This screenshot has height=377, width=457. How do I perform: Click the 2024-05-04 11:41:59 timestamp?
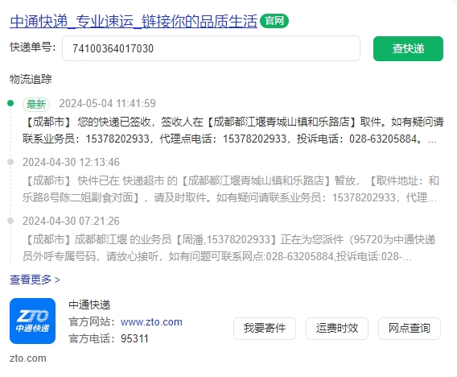click(107, 104)
